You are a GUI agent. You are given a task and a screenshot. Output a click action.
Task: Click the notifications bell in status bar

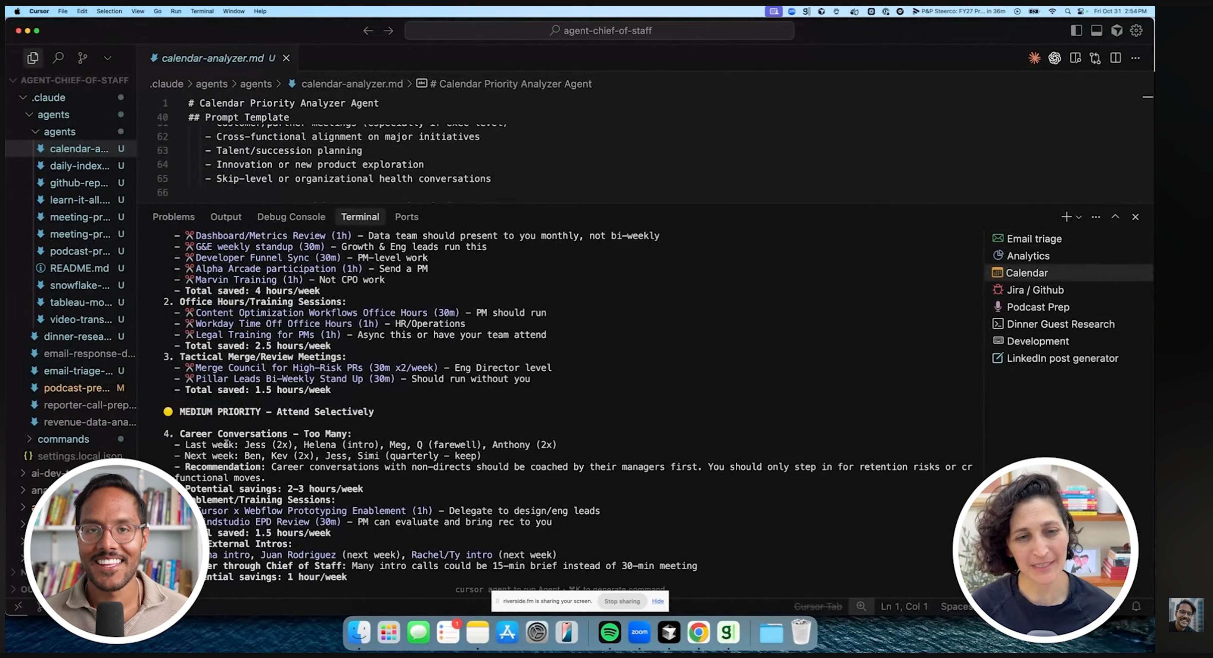point(1136,606)
